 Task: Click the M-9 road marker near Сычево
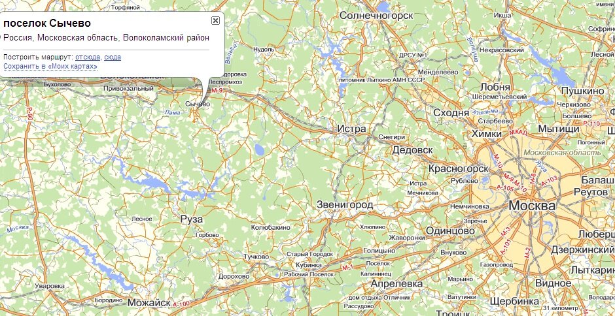(217, 91)
